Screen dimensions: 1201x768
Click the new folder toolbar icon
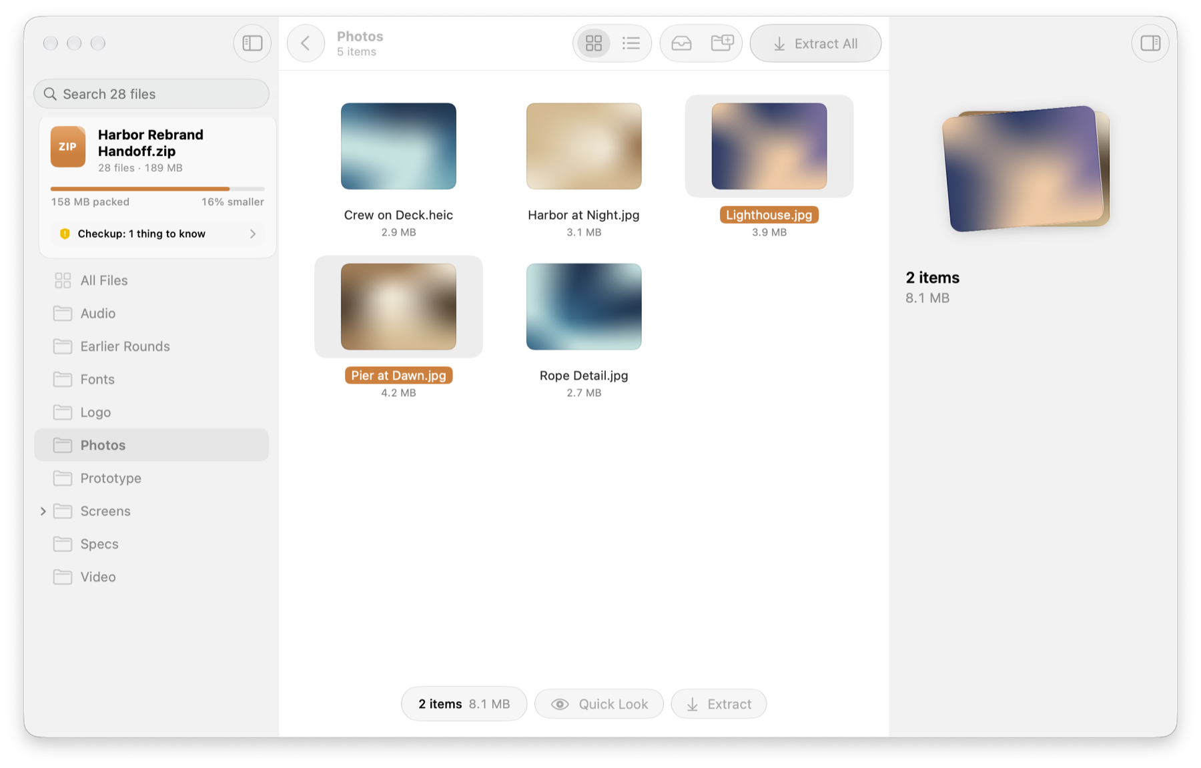(x=722, y=43)
